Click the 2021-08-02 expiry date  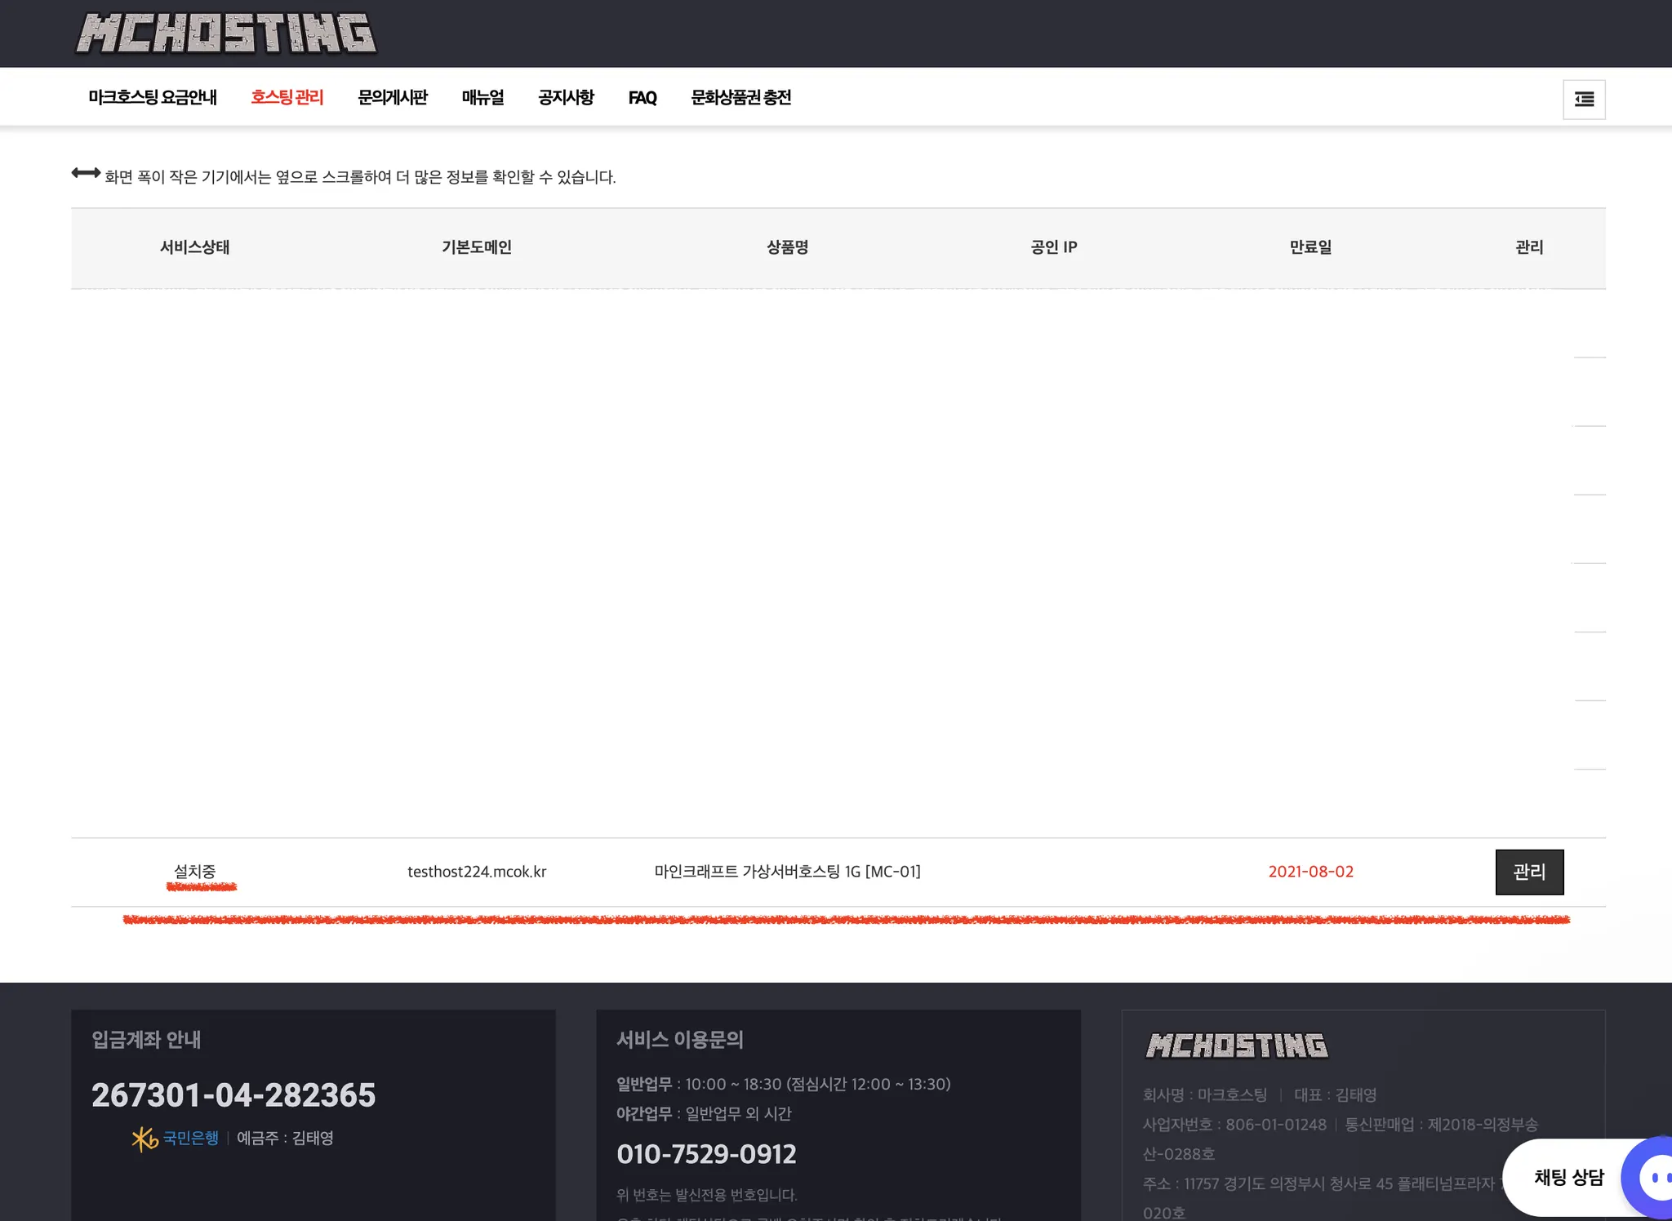[1310, 872]
